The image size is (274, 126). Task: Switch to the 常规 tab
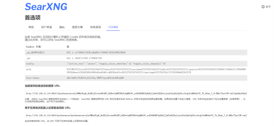pyautogui.click(x=31, y=27)
